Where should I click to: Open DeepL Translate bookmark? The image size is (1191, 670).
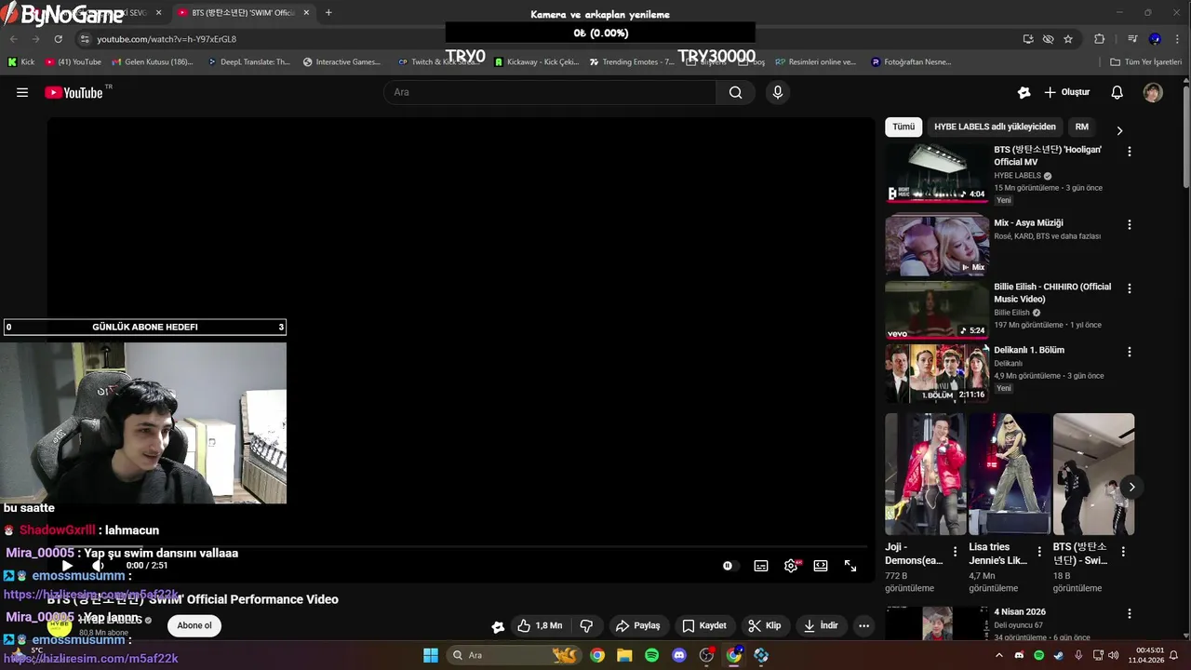point(248,62)
